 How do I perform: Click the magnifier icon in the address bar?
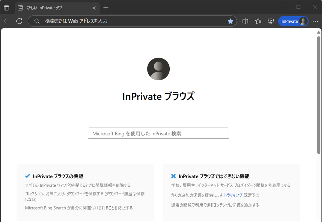pyautogui.click(x=37, y=21)
